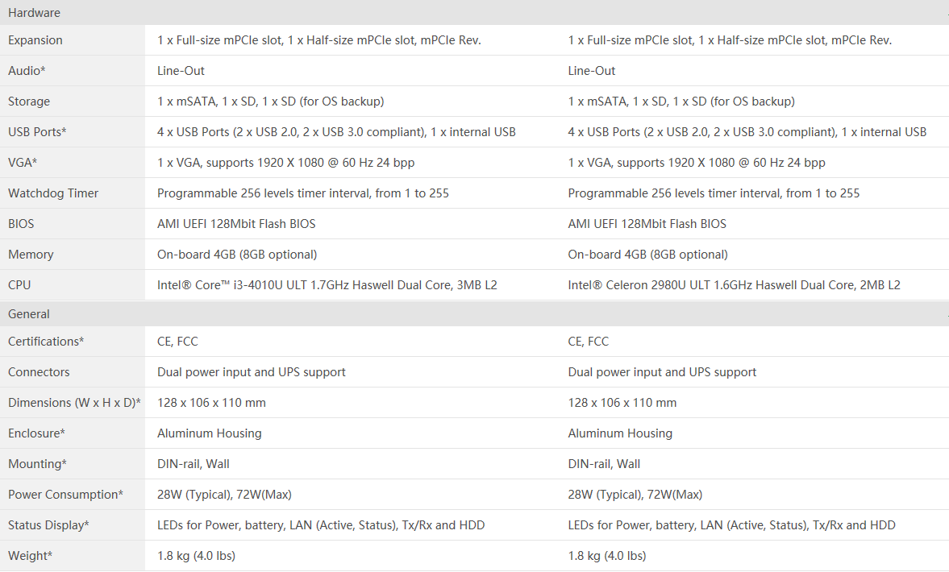Select the Mounting* row label

point(37,464)
